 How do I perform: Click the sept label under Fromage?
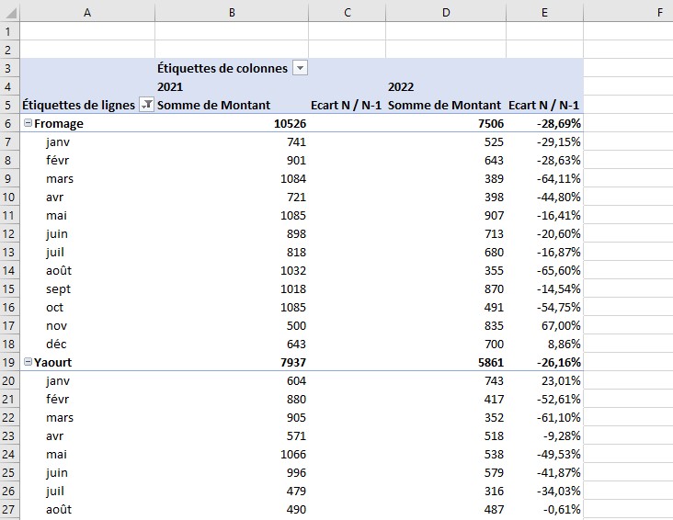(58, 289)
